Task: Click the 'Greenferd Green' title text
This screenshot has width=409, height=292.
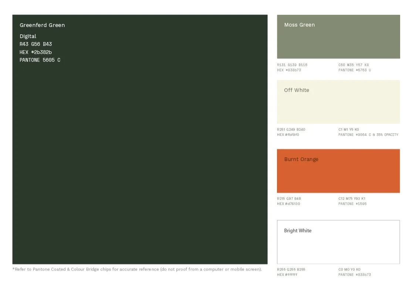Action: [42, 25]
